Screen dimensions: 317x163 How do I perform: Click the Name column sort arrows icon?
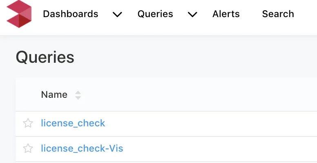[78, 95]
